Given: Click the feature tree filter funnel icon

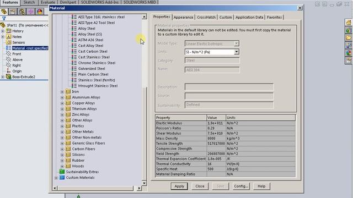Looking at the screenshot, I should (4, 19).
